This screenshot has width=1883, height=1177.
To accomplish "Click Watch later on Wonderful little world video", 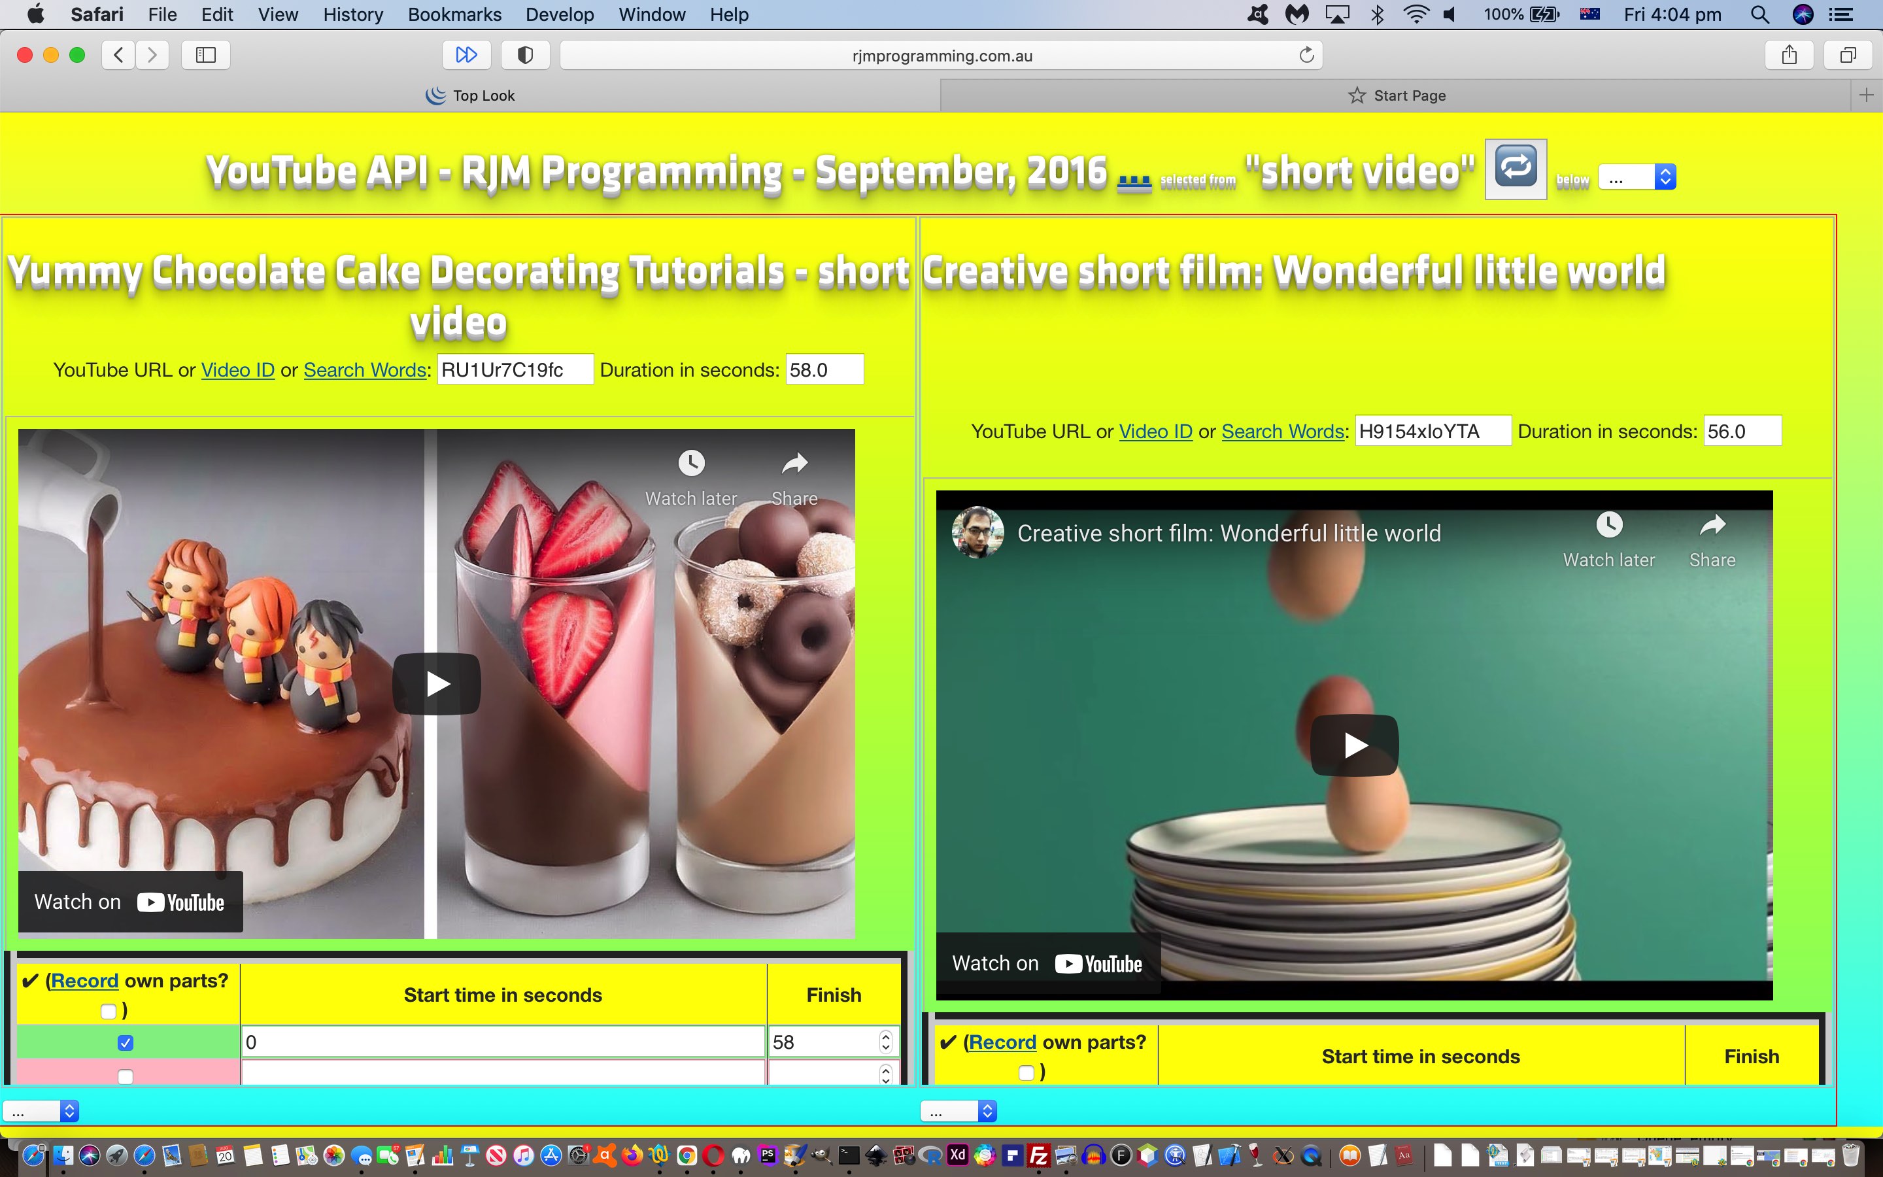I will (1609, 539).
